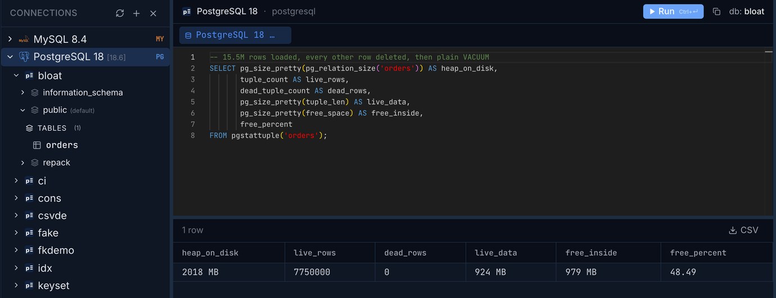Click the fake database icon
The width and height of the screenshot is (776, 298).
[29, 233]
